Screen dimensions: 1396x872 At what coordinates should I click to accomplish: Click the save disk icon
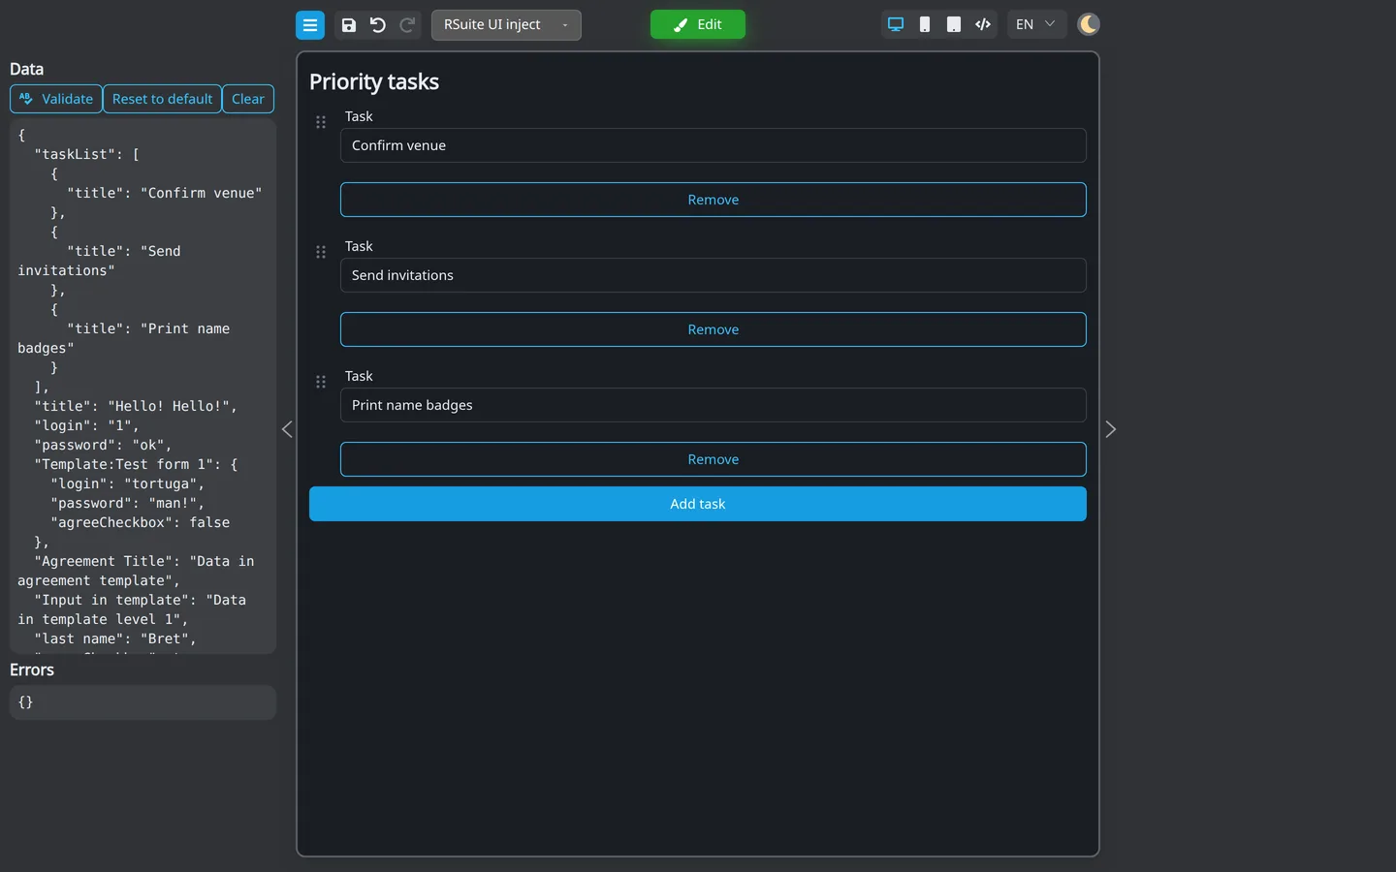pyautogui.click(x=349, y=25)
